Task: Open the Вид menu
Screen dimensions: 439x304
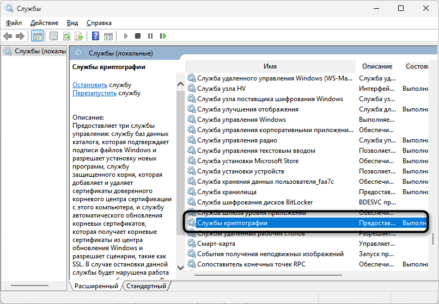Action: [x=72, y=23]
